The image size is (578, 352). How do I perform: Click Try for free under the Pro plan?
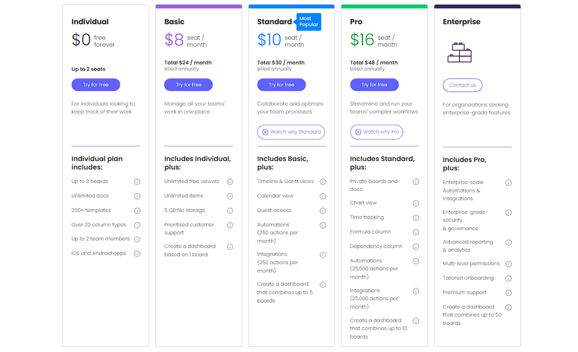[375, 84]
